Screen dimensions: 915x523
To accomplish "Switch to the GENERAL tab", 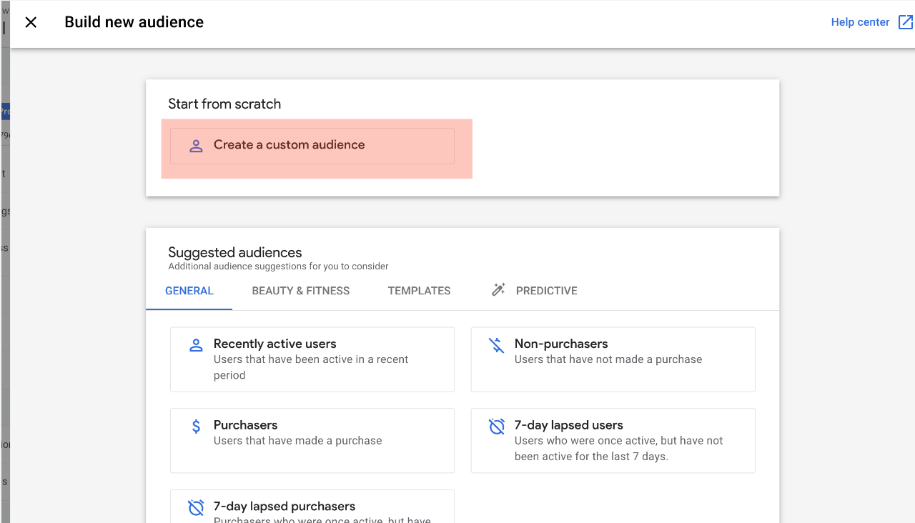I will point(189,291).
